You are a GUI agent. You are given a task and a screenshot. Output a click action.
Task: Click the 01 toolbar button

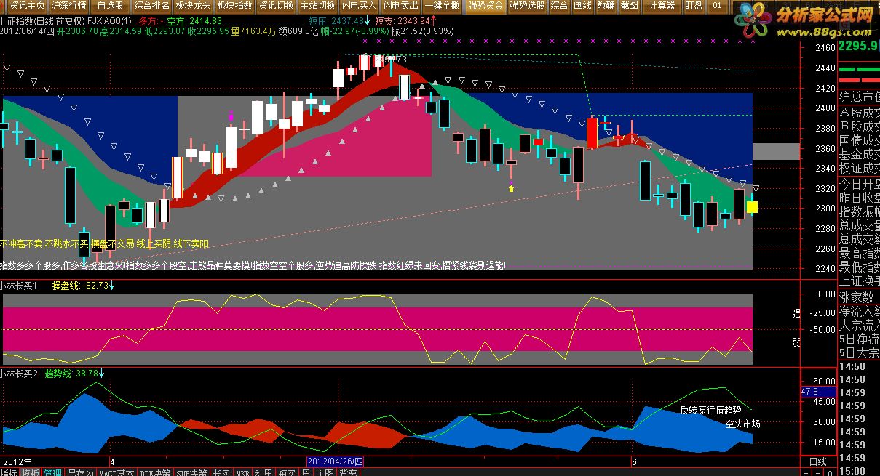pyautogui.click(x=717, y=5)
